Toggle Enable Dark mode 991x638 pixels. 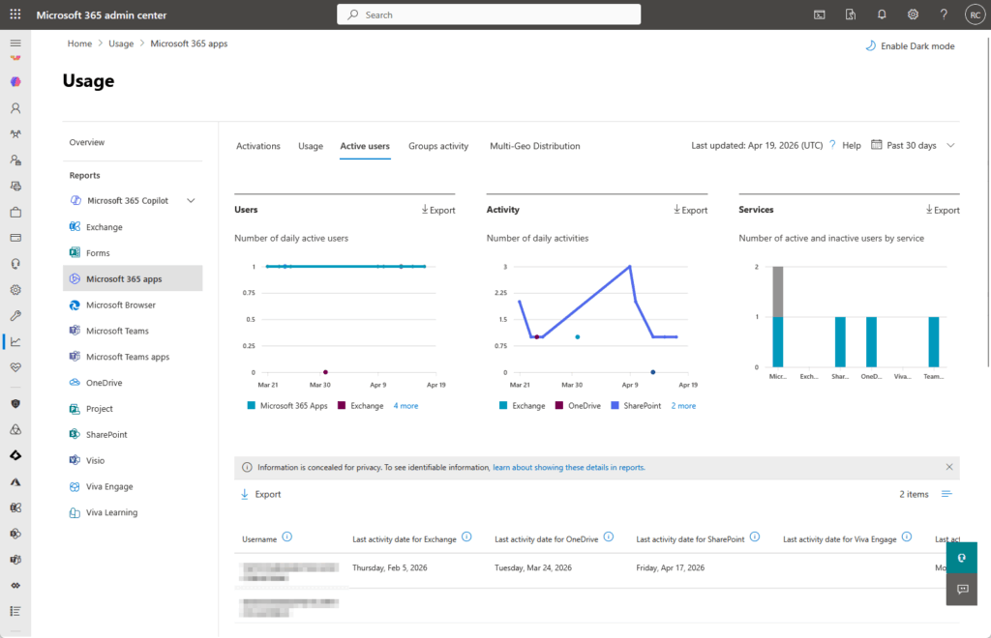tap(910, 46)
